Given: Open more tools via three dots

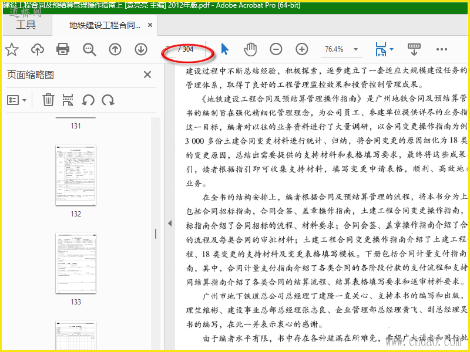Looking at the screenshot, I should [442, 49].
